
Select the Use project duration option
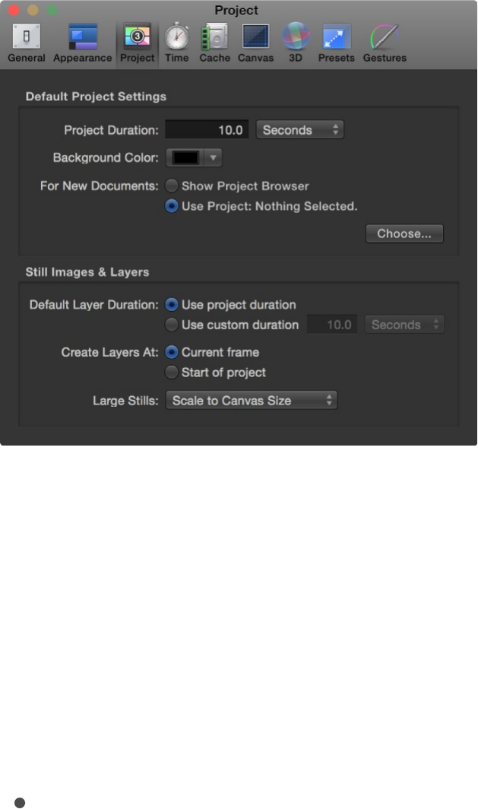[x=173, y=305]
